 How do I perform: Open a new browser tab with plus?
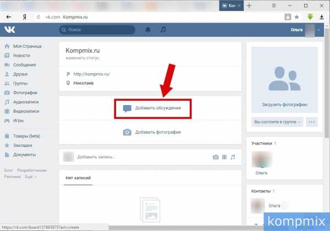point(249,5)
